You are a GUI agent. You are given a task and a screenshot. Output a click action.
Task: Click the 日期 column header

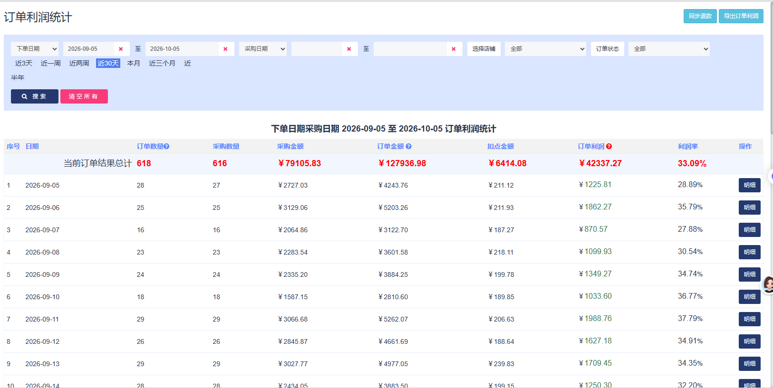pyautogui.click(x=32, y=147)
